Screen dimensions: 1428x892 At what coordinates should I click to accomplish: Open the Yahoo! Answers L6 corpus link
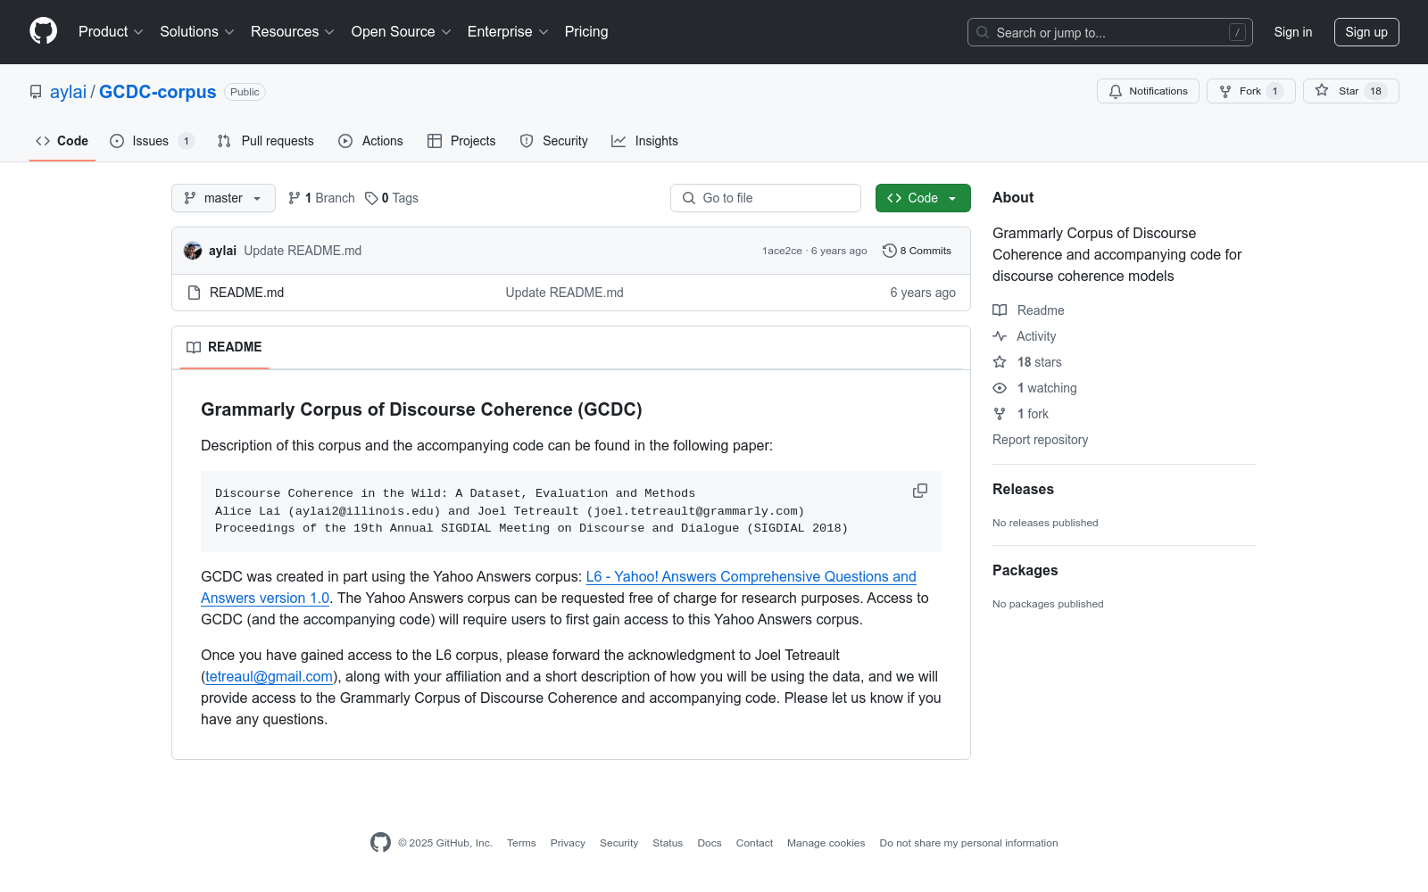pos(559,588)
